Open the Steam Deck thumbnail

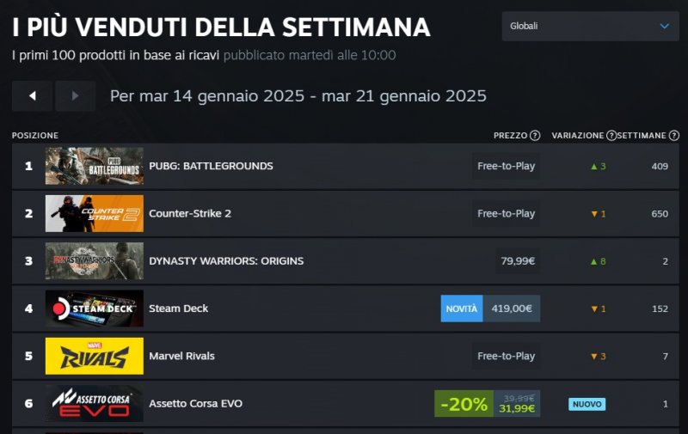95,309
